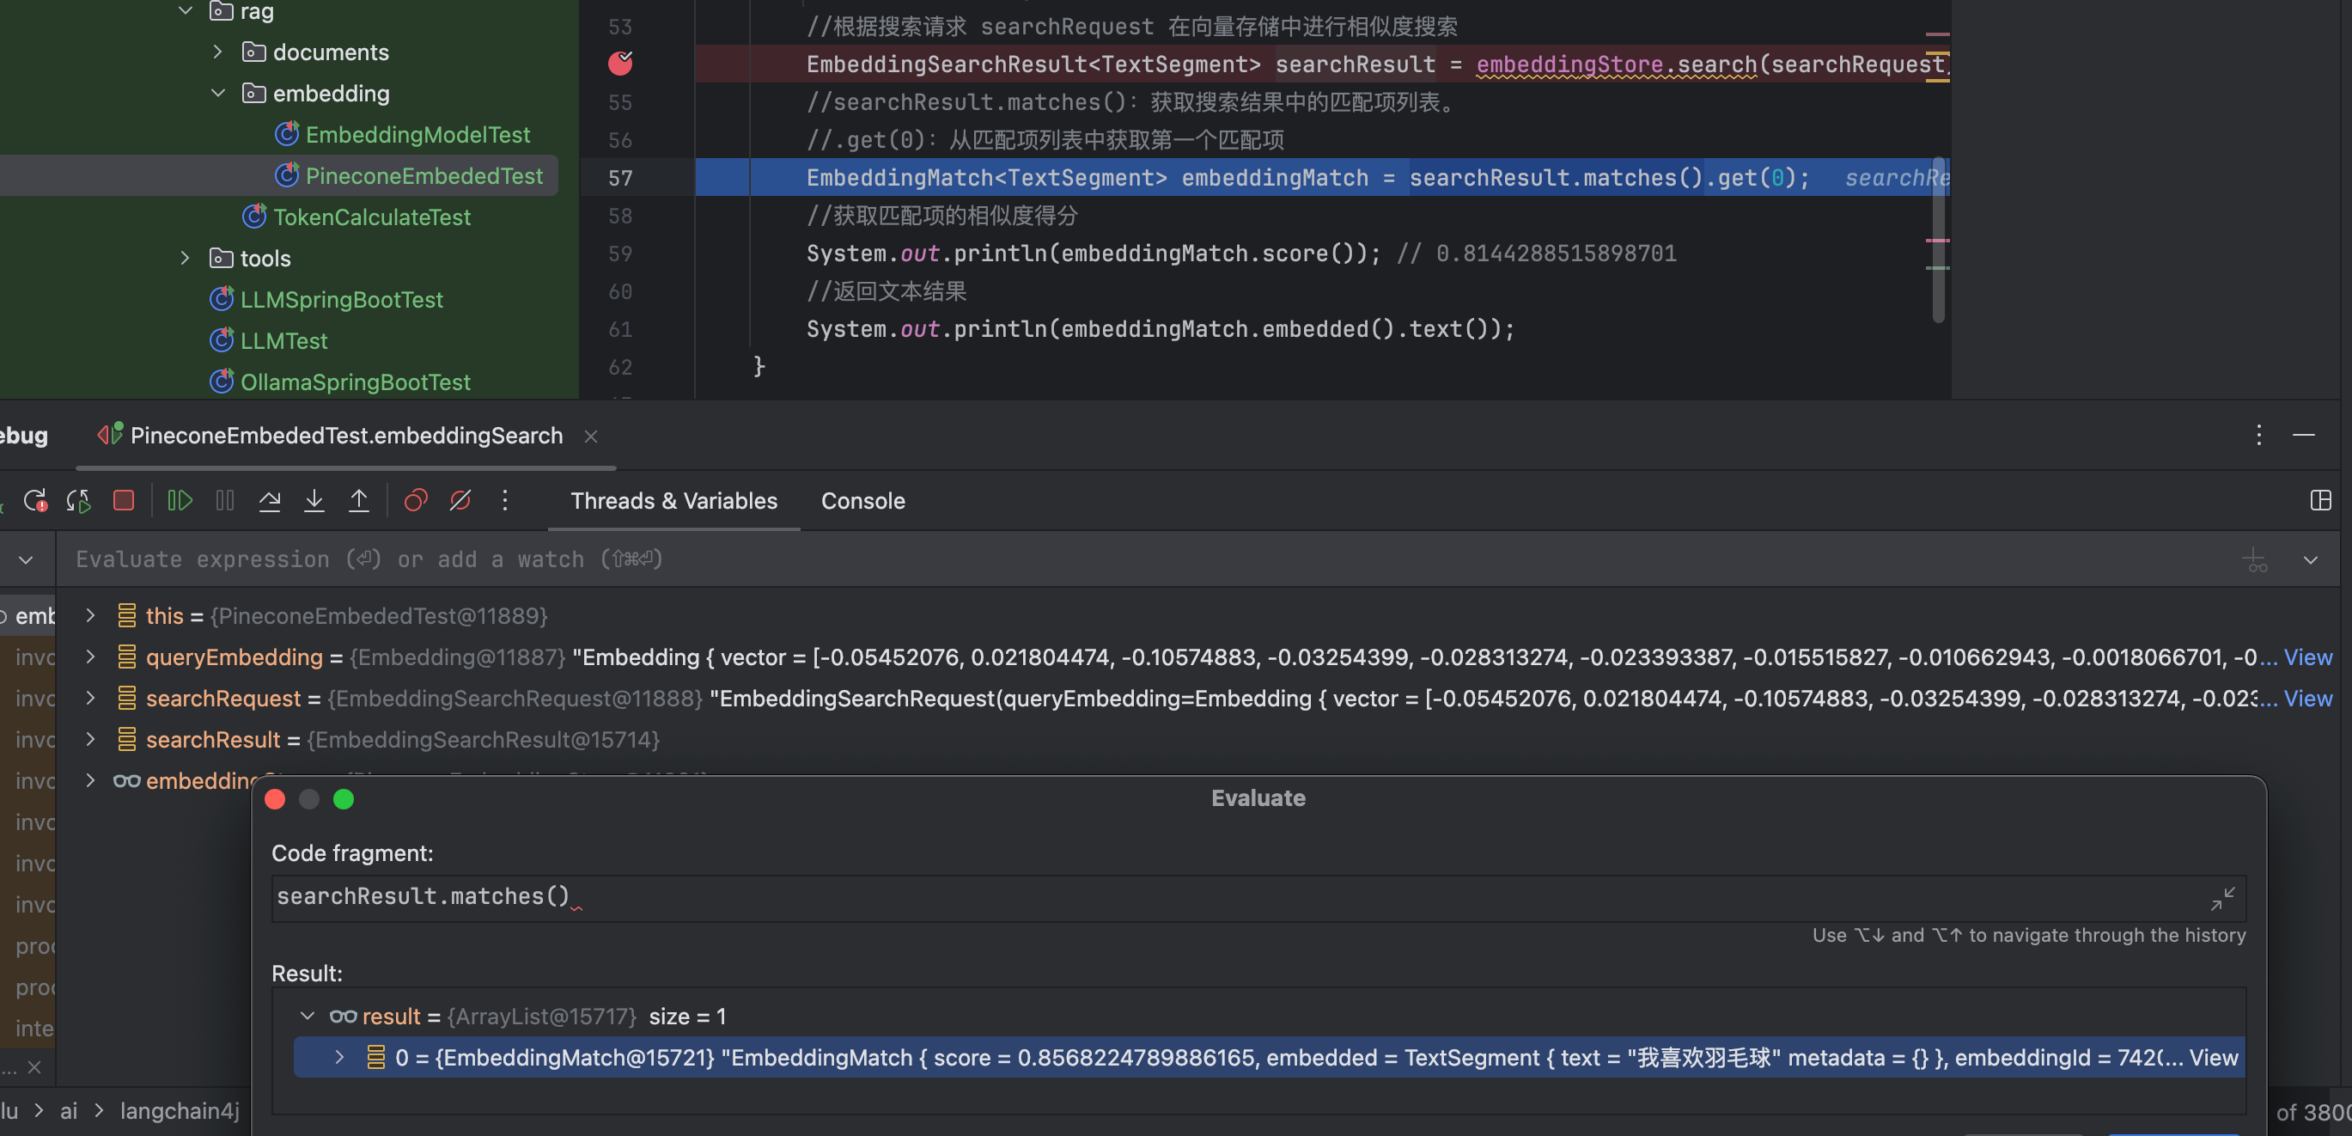This screenshot has width=2352, height=1136.
Task: Expand the tools folder
Action: tap(186, 259)
